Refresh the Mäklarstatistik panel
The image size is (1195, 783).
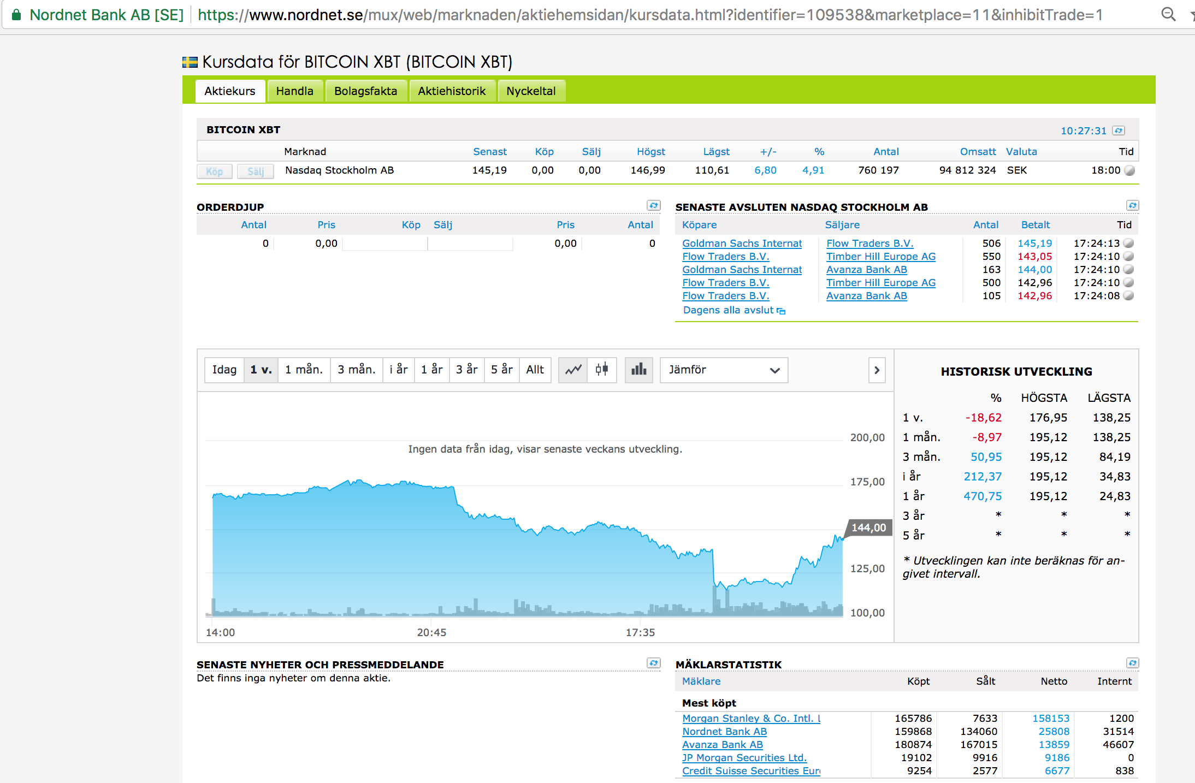pos(1132,663)
